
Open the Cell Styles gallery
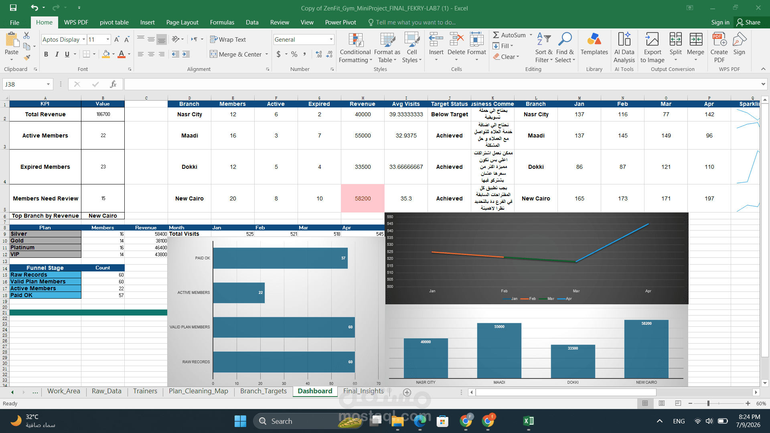point(412,48)
